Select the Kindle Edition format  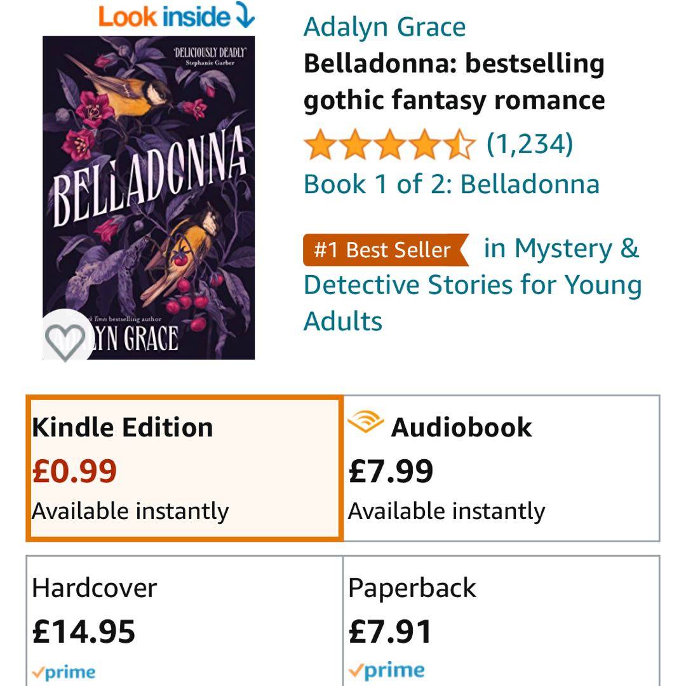[185, 468]
